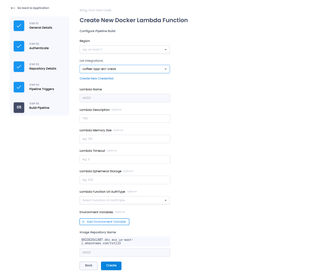The image size is (318, 279).
Task: Click the blue Create button
Action: pyautogui.click(x=111, y=266)
